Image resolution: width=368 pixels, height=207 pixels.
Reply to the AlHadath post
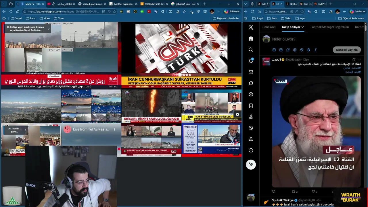273,191
